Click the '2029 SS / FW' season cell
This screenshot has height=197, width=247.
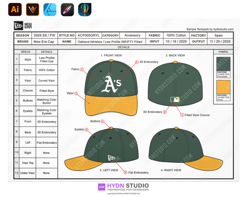pos(44,35)
